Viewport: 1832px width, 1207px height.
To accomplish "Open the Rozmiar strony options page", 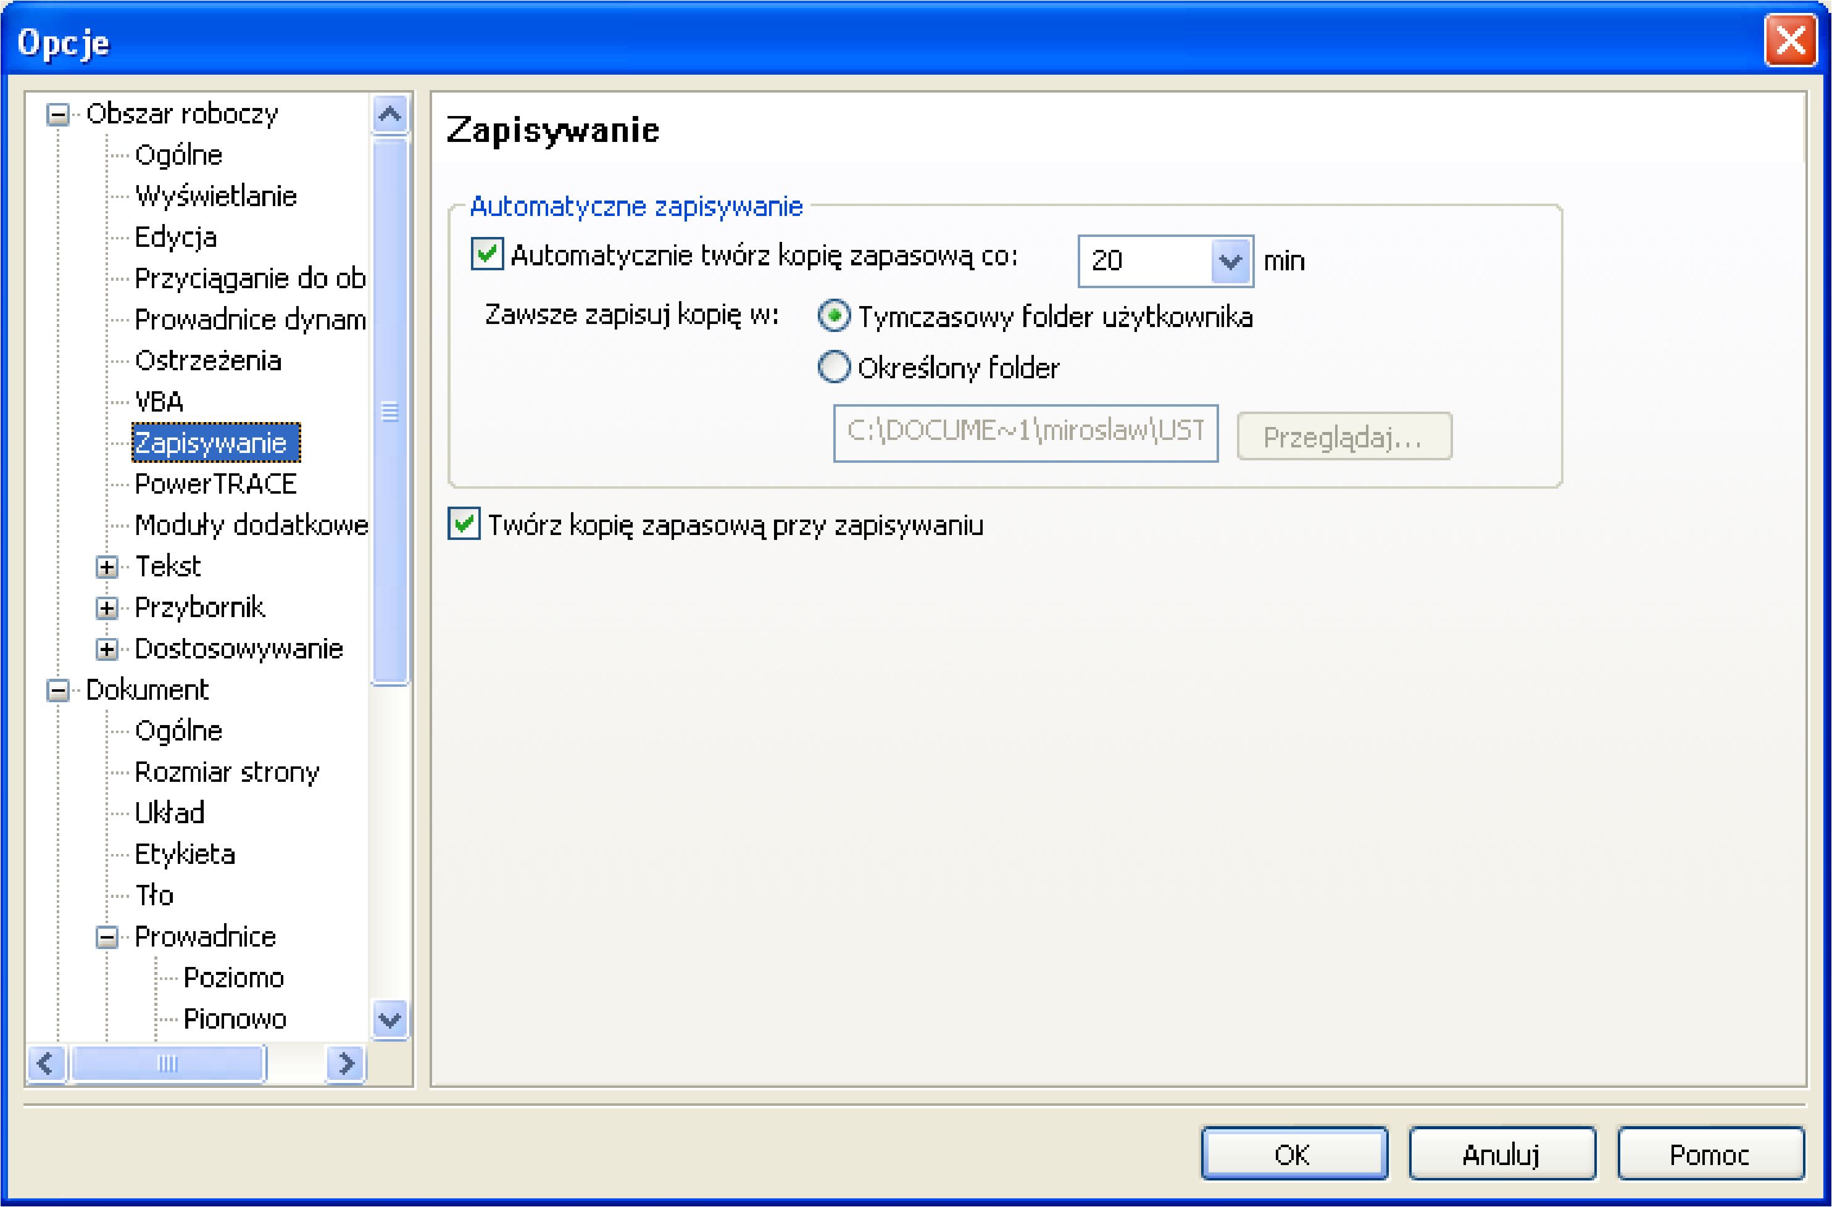I will [x=227, y=771].
